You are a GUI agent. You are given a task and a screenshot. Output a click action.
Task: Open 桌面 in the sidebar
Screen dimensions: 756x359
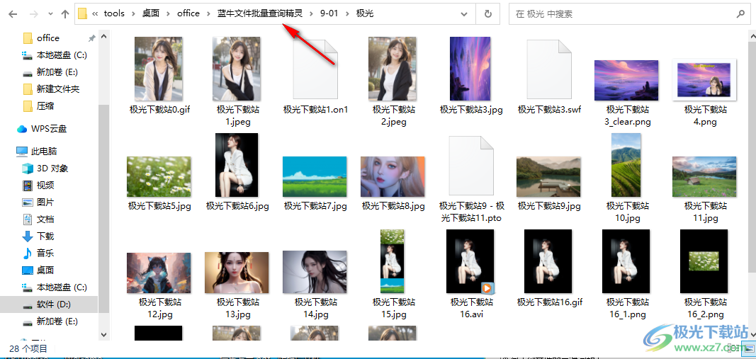pos(45,270)
